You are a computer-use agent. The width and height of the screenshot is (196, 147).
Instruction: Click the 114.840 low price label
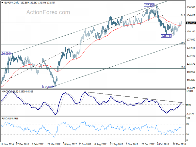coord(48,87)
